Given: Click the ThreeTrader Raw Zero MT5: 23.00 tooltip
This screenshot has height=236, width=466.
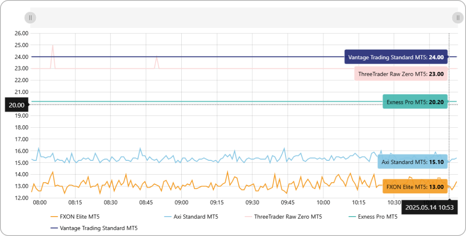Looking at the screenshot, I should tap(401, 74).
